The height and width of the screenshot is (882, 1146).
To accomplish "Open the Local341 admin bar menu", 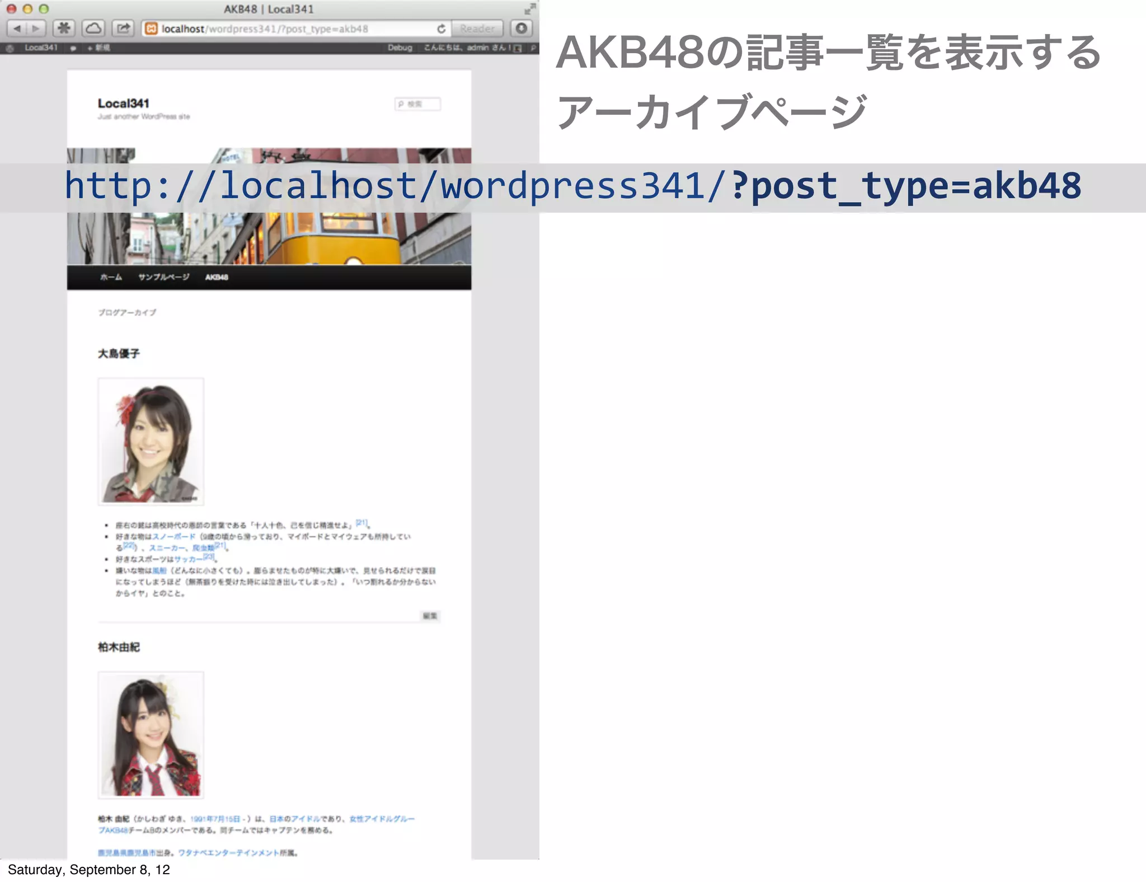I will click(x=41, y=48).
